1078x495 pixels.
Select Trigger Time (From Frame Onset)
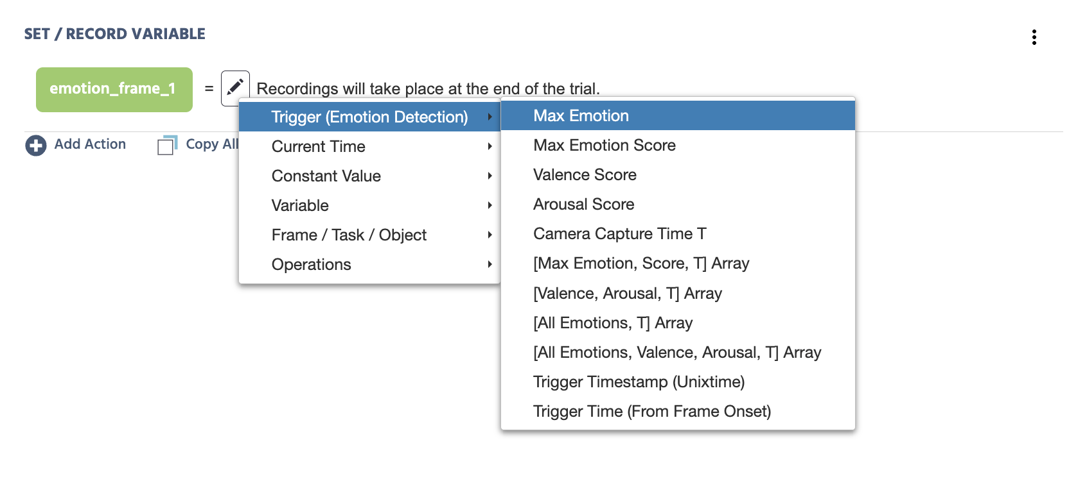coord(678,411)
